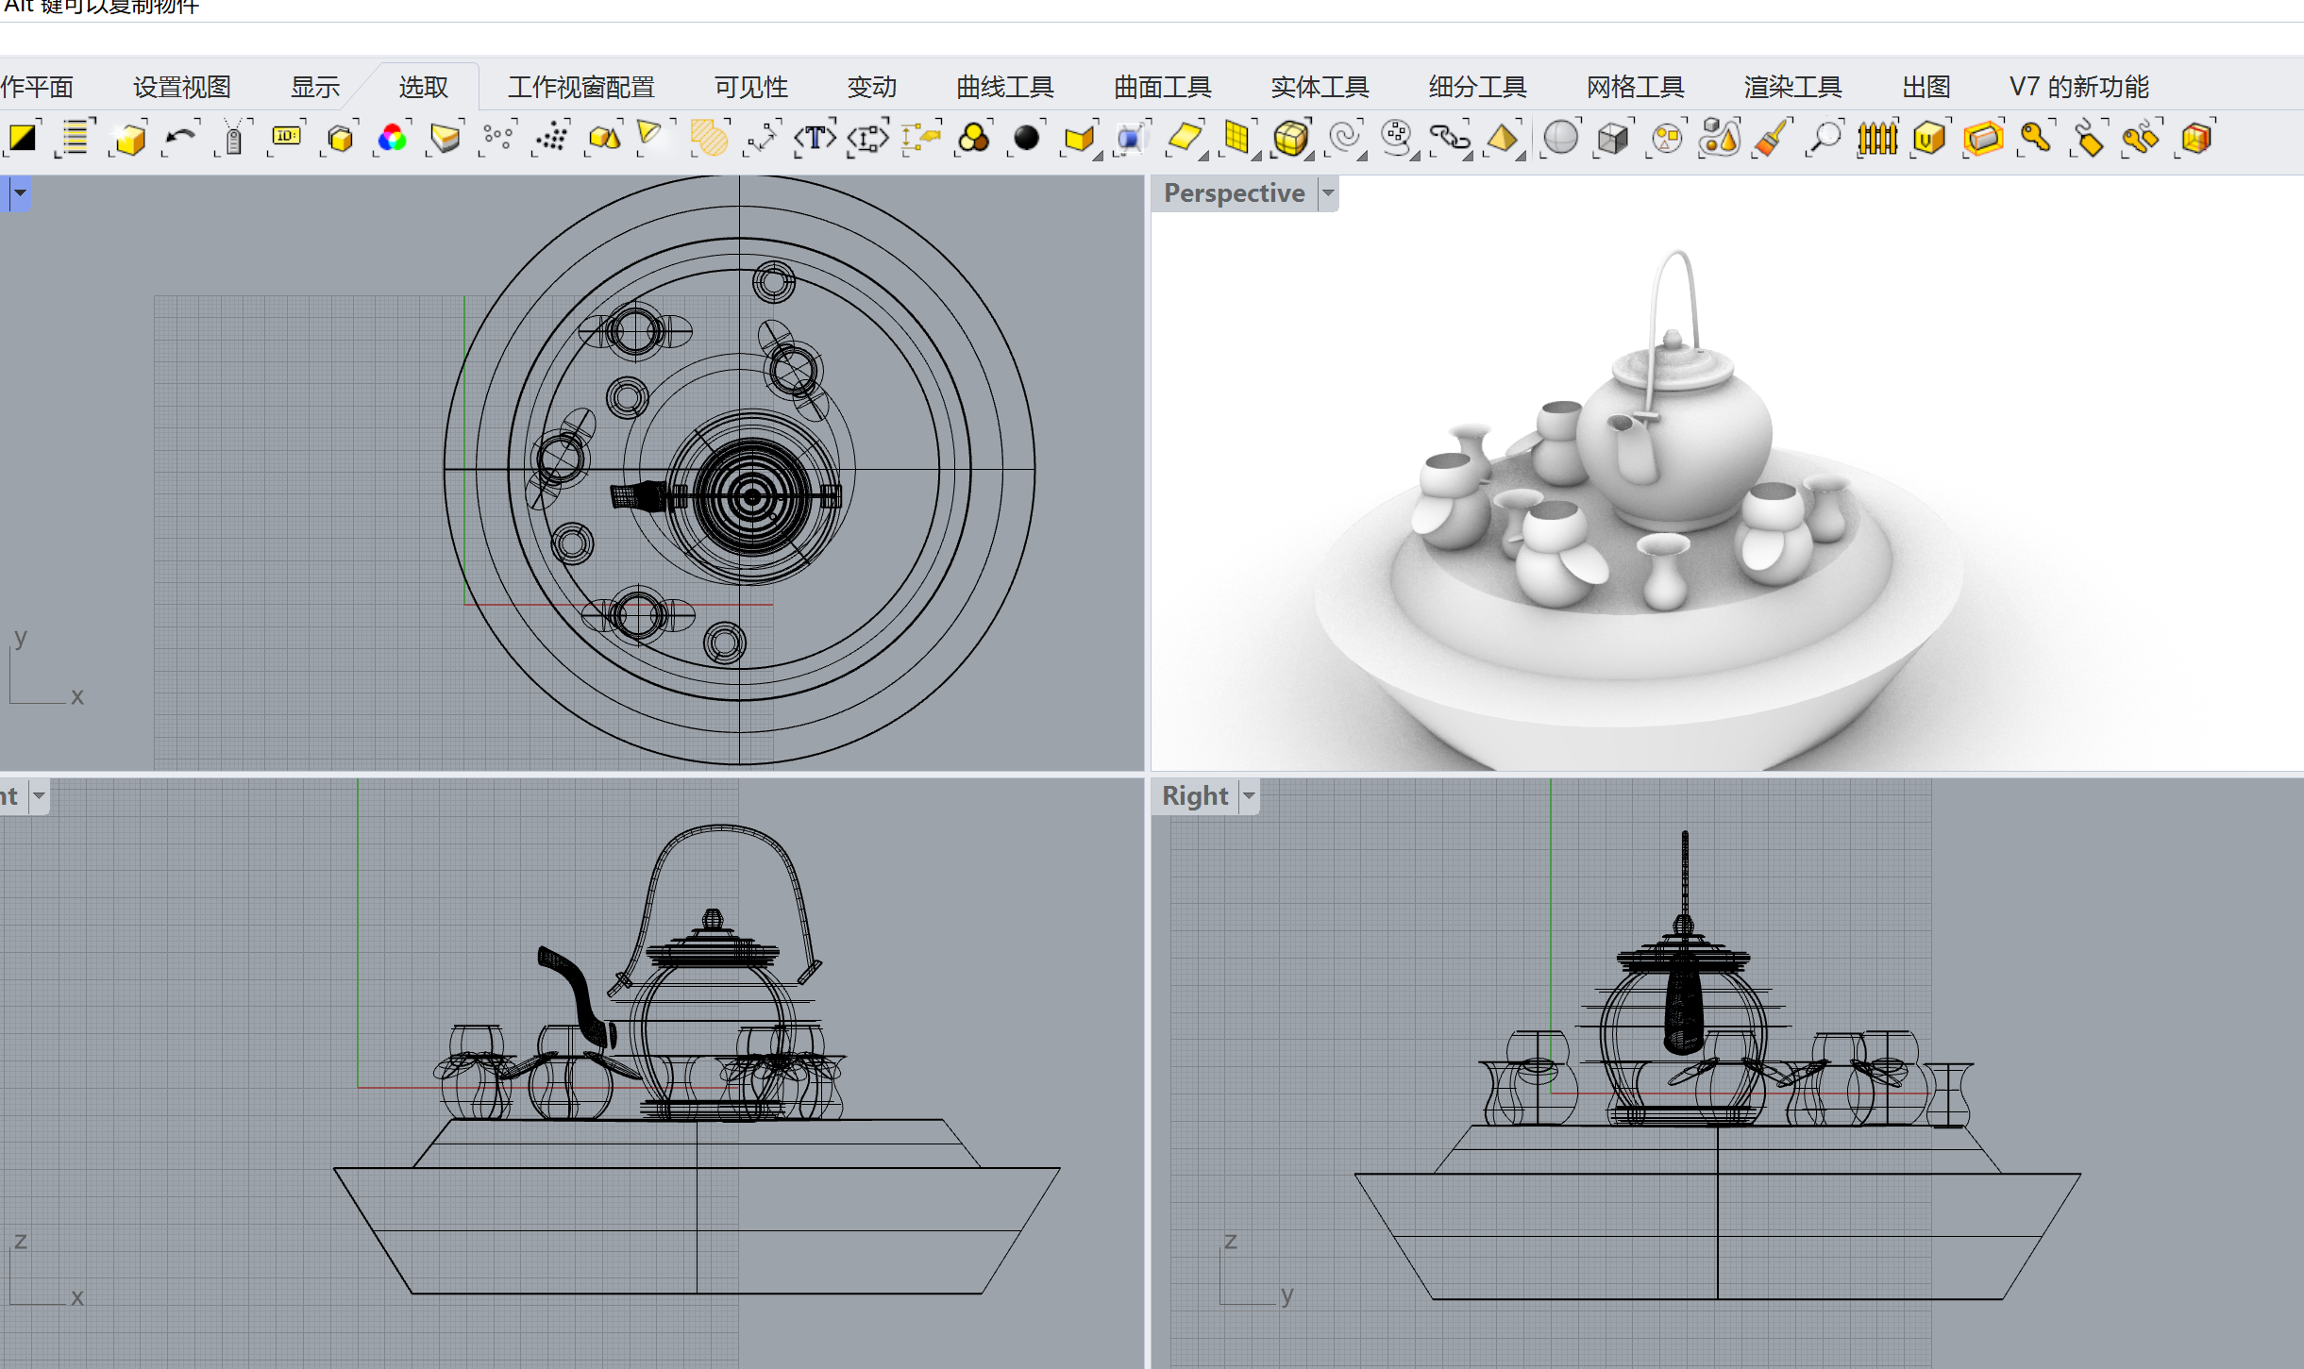
Task: Click the Perspective viewport title label
Action: pyautogui.click(x=1234, y=193)
